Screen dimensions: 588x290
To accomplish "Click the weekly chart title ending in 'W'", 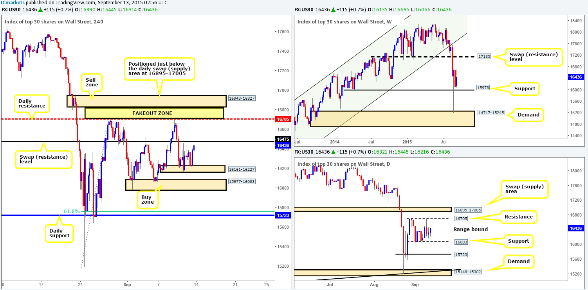I will click(345, 22).
